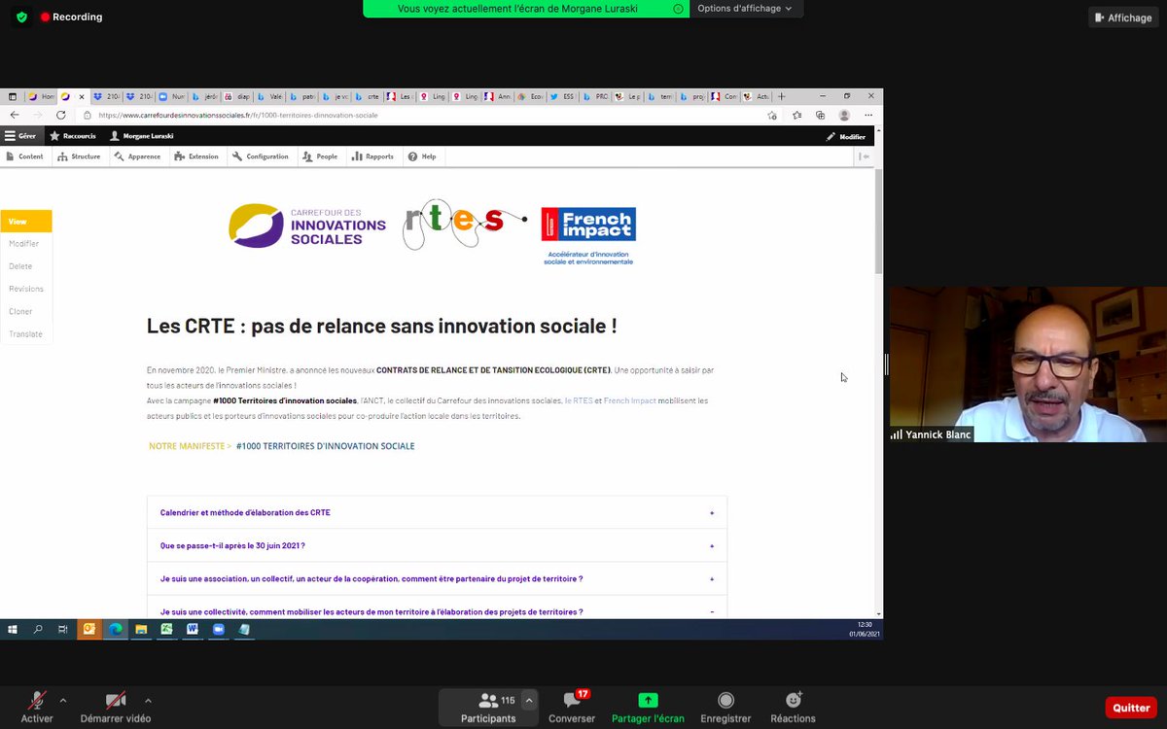Open browser collections icon

(x=820, y=115)
